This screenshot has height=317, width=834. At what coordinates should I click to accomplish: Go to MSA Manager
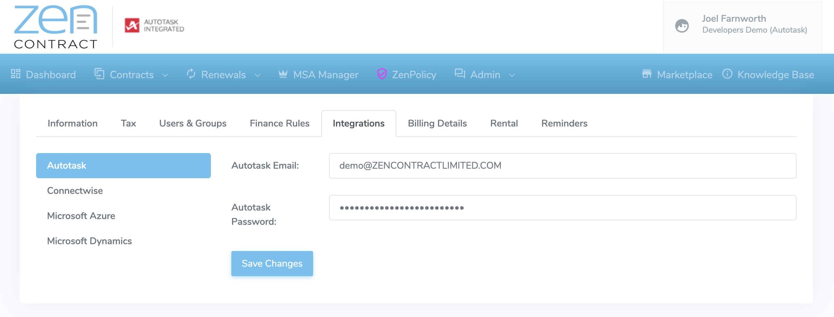318,74
